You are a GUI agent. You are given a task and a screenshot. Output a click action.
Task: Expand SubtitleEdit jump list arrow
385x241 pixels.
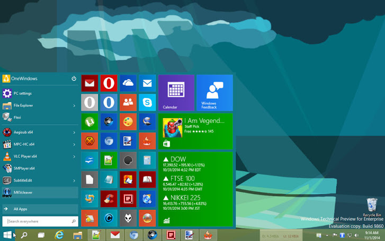[74, 181]
